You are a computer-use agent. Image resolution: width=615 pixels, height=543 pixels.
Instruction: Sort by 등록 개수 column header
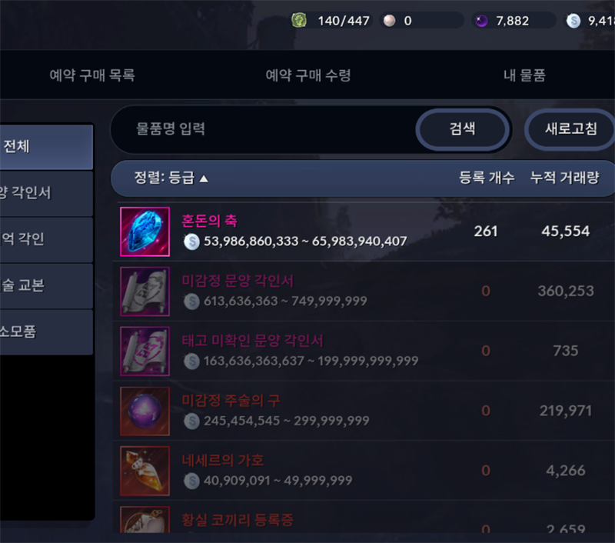(x=487, y=178)
